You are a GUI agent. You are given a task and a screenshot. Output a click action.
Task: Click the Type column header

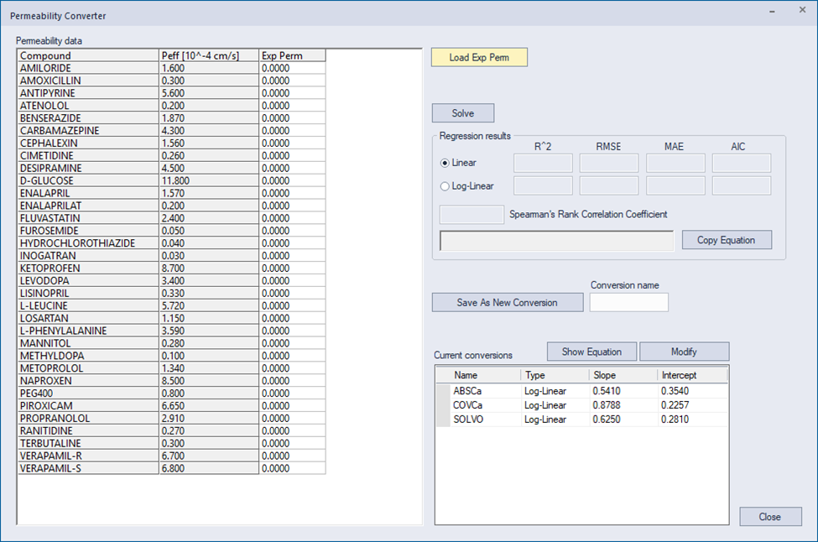[x=555, y=375]
